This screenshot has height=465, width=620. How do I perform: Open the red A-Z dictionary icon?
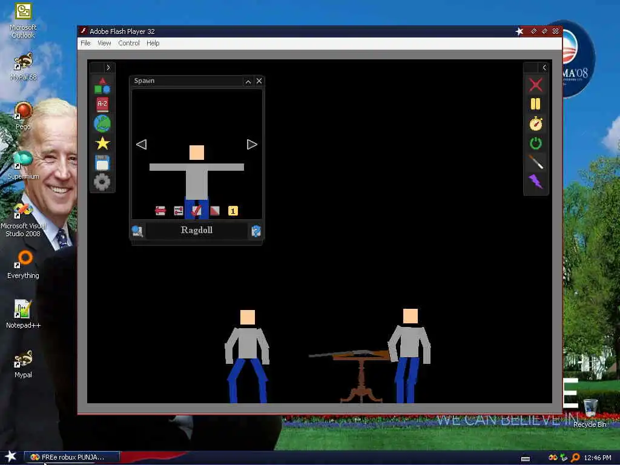pyautogui.click(x=102, y=104)
